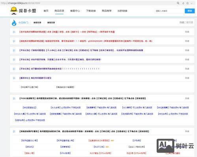Click the blue flame icon beside 今日热门
Viewport: 197px width, 157px height.
point(14,23)
